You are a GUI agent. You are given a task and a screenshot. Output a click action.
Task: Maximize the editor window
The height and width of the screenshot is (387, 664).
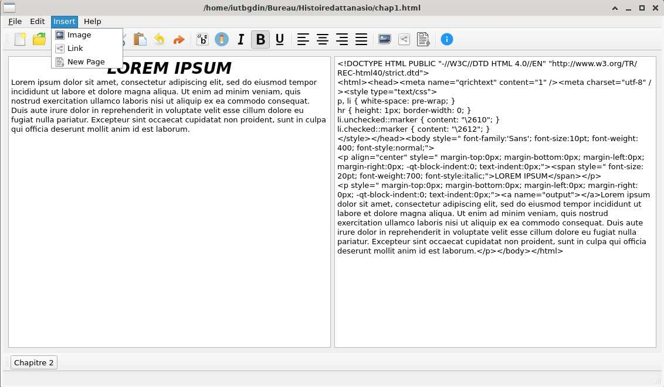pyautogui.click(x=642, y=8)
